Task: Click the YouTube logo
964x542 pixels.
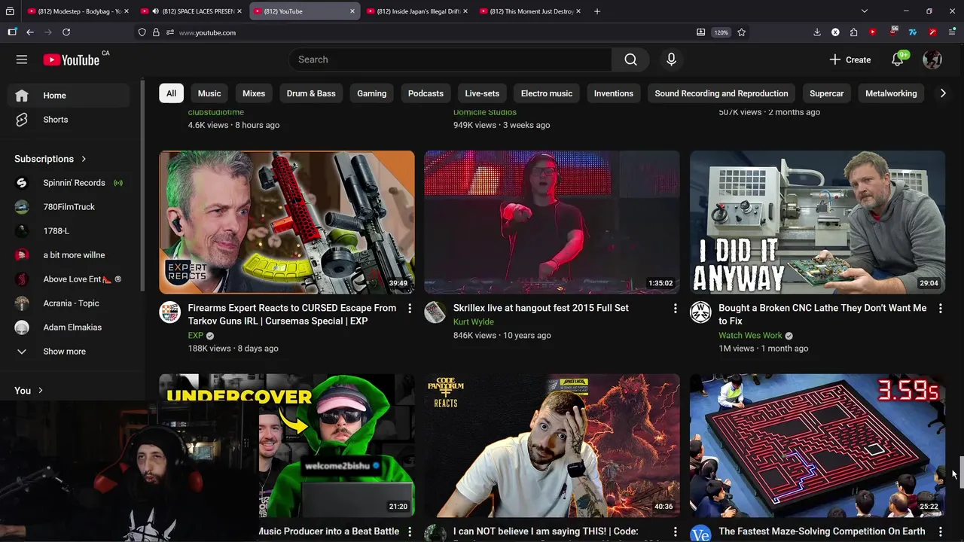Action: 72,59
